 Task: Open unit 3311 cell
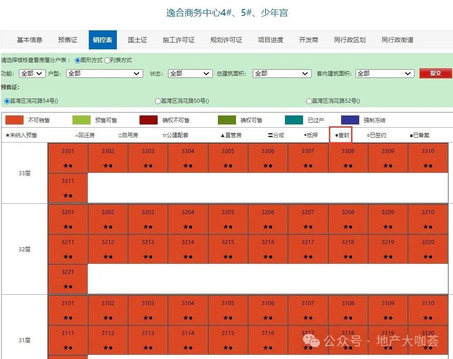[67, 188]
